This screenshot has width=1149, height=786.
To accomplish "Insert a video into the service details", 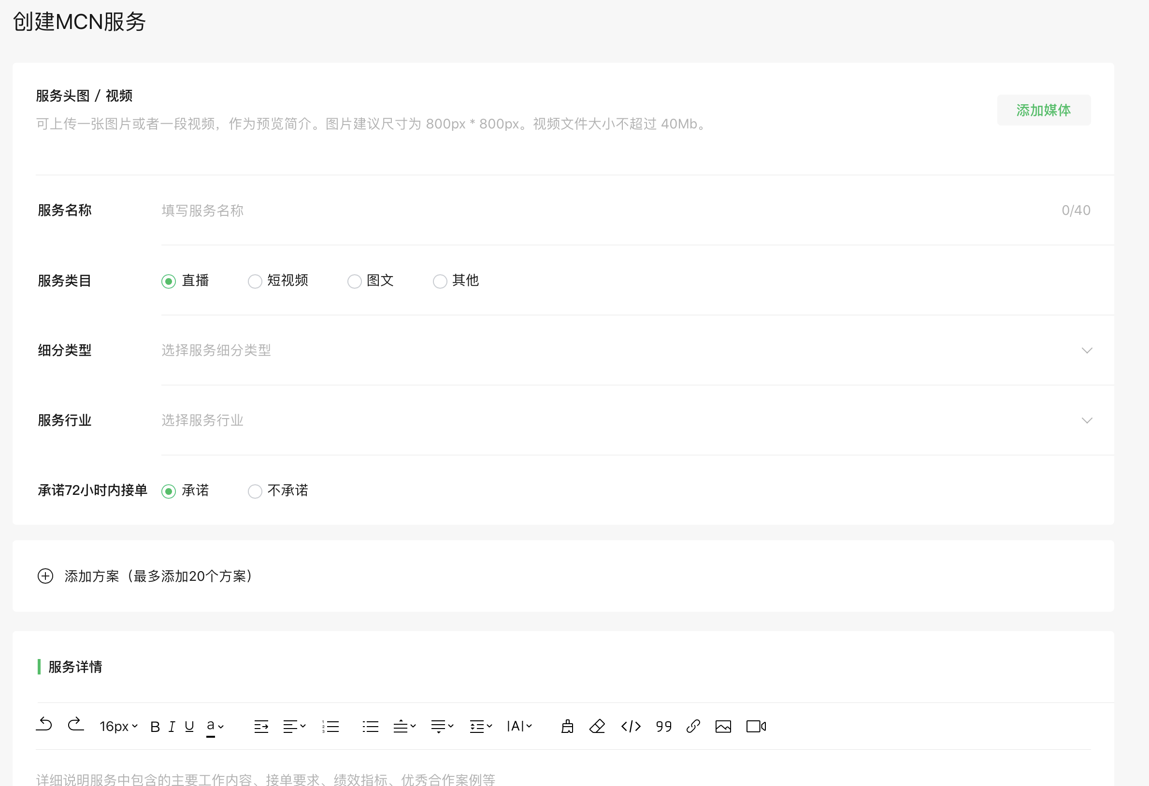I will 755,726.
